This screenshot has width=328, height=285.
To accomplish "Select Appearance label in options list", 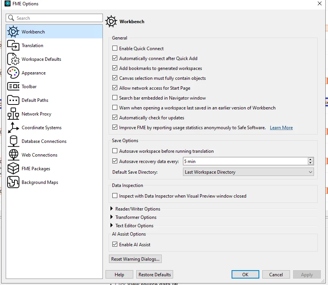I will [34, 73].
